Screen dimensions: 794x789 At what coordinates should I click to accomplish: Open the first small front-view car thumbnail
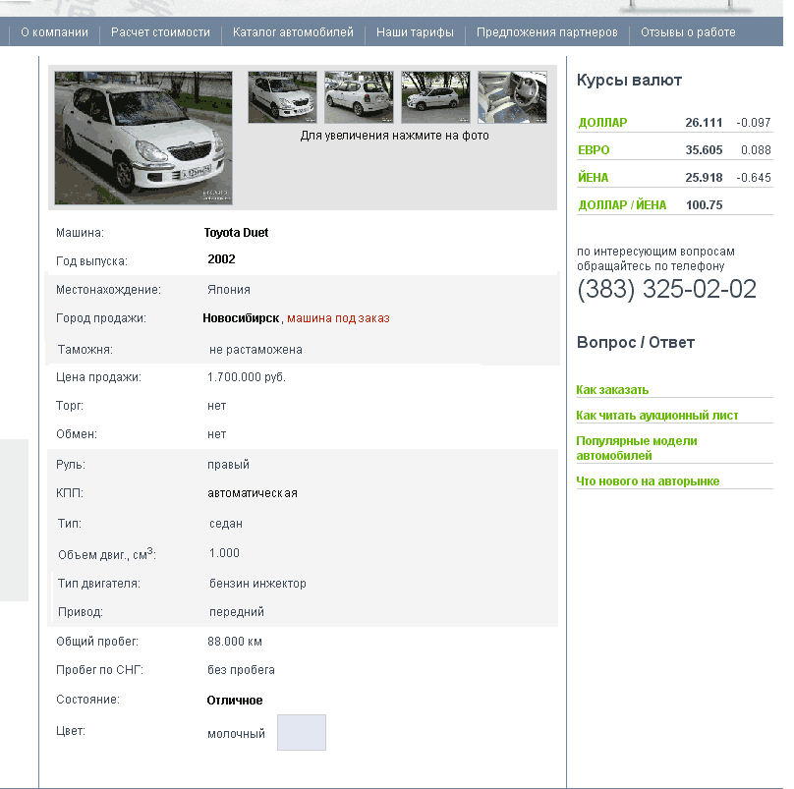coord(283,97)
